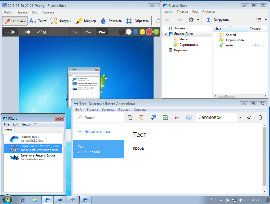The height and width of the screenshot is (204, 270).
Task: Insert a bulleted list in the note
Action: [x=177, y=118]
